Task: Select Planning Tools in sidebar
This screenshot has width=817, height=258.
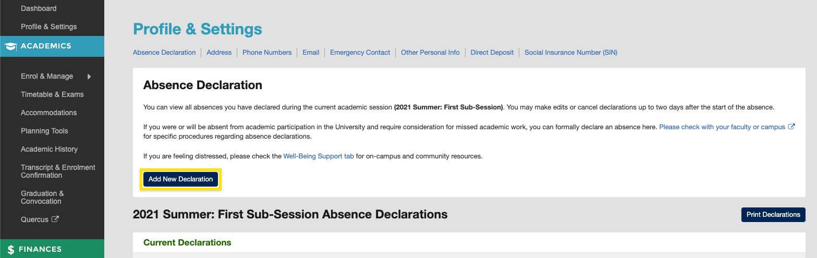Action: [x=44, y=131]
